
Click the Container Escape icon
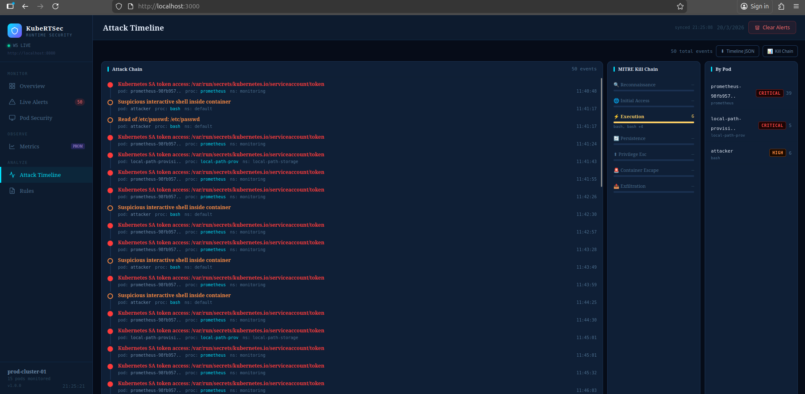pyautogui.click(x=616, y=170)
